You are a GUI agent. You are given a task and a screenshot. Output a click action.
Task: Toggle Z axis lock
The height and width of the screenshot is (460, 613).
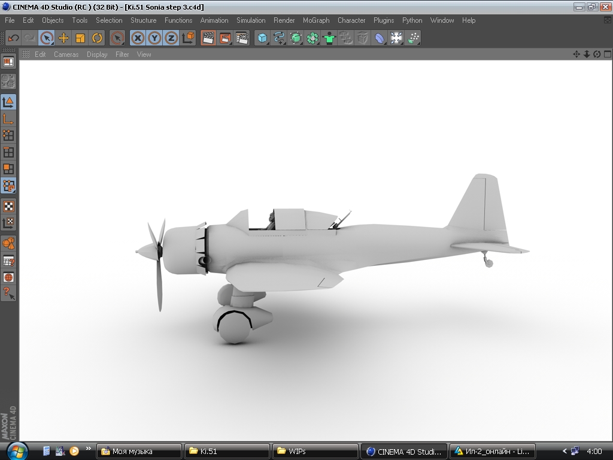[171, 38]
